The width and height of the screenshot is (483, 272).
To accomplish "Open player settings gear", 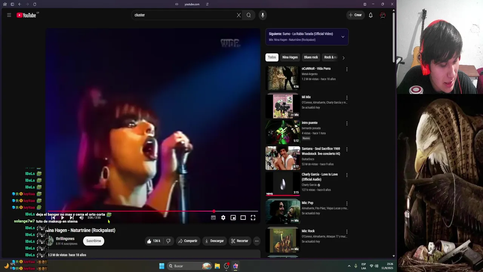I will pyautogui.click(x=223, y=218).
